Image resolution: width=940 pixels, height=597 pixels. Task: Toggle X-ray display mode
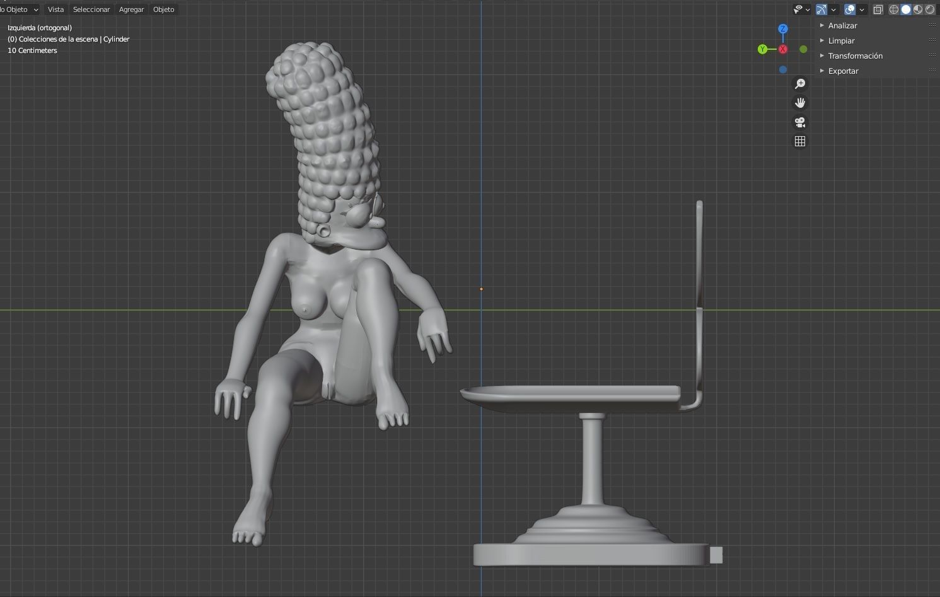878,9
